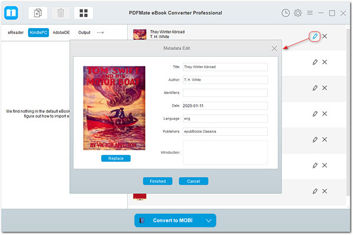Open the hamburger menu icon
353x235 pixels.
(x=310, y=12)
